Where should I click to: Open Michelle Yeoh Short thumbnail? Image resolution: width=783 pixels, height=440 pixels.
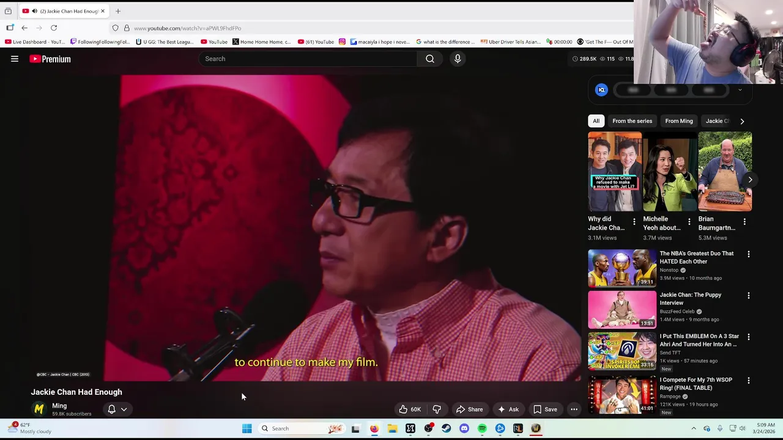[x=670, y=171]
